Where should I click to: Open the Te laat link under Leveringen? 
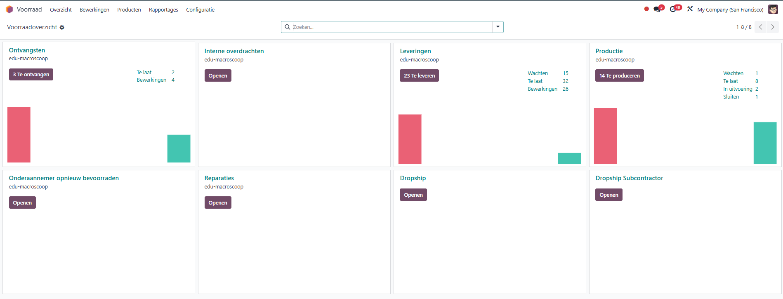[535, 81]
